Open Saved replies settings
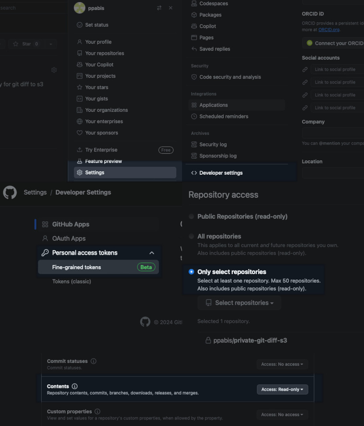Viewport: 364px width, 426px height. (215, 49)
